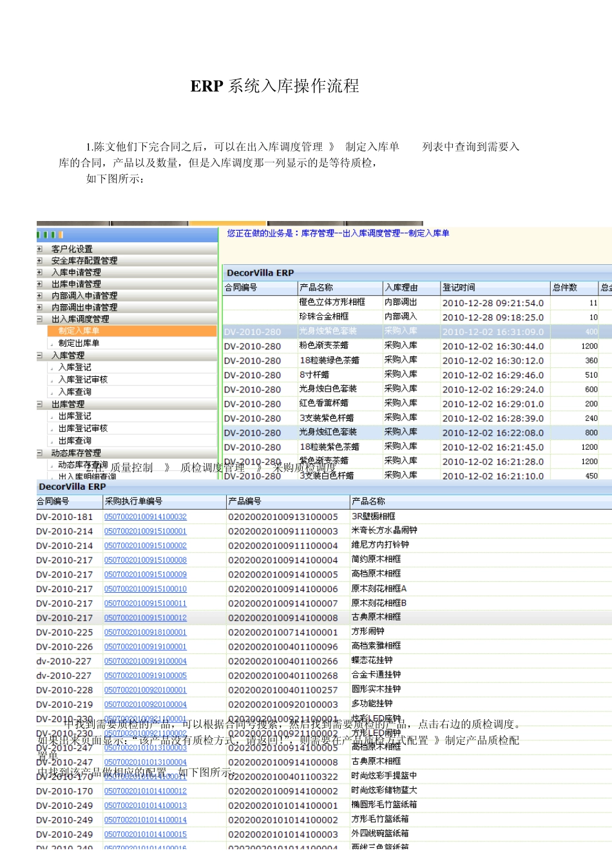The image size is (612, 866).
Task: Click timestamp 2010-12-28 09:21:54.0
Action: click(493, 303)
